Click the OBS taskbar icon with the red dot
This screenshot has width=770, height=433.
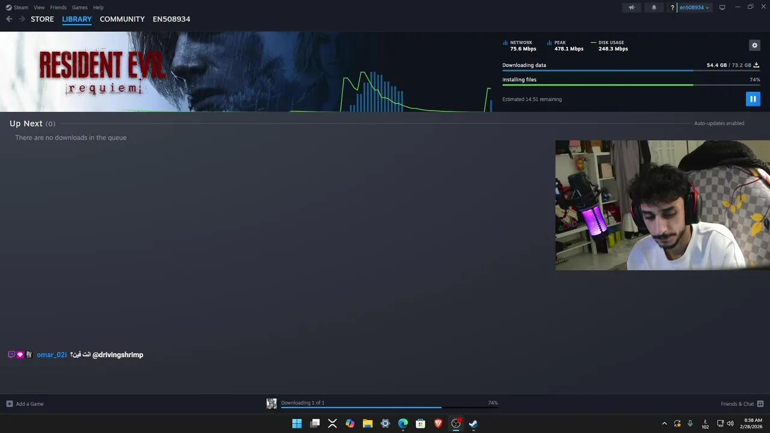[x=456, y=423]
